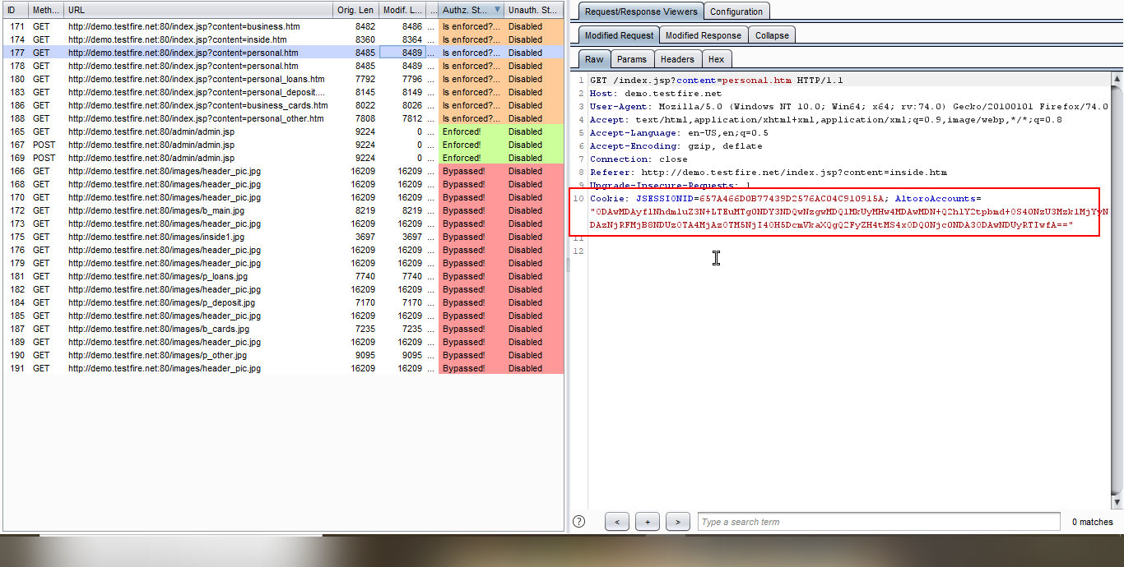Click the Enforced! status of row 165
Image resolution: width=1124 pixels, height=567 pixels.
471,131
